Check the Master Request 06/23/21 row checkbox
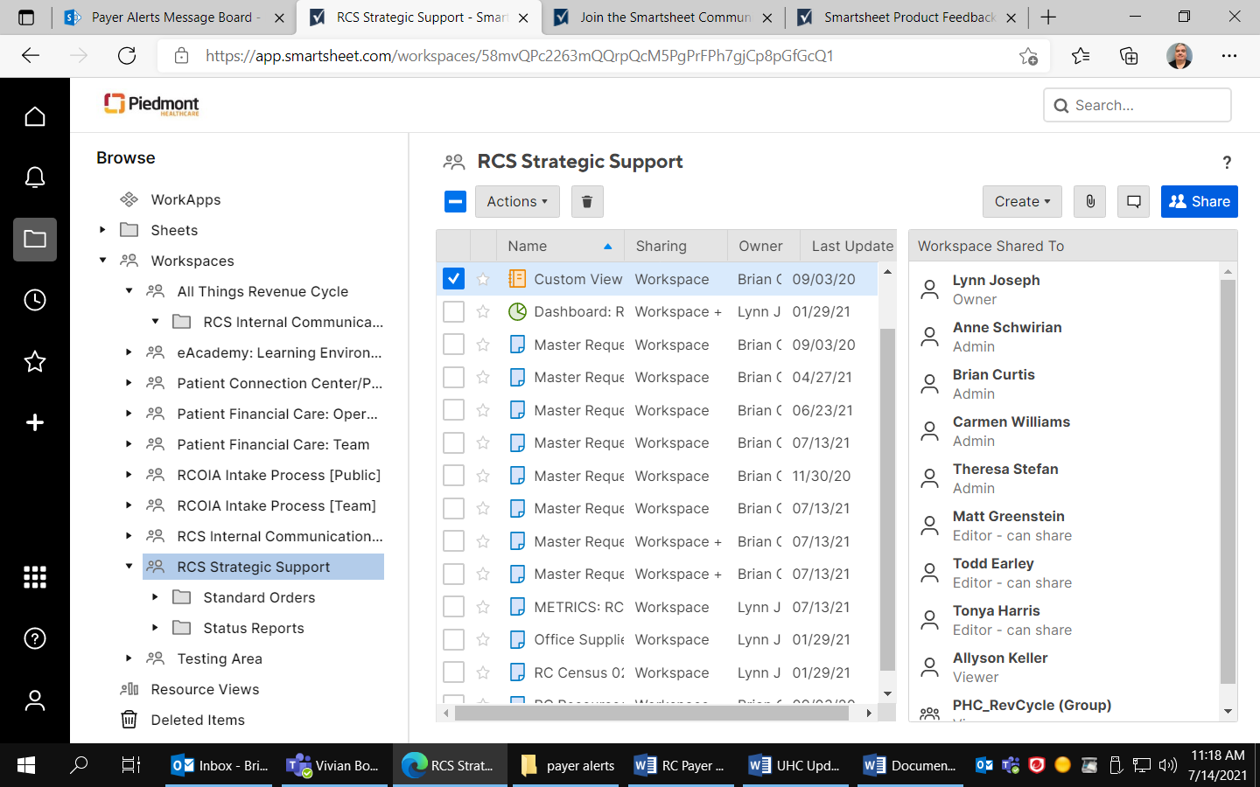This screenshot has width=1260, height=787. pos(453,410)
